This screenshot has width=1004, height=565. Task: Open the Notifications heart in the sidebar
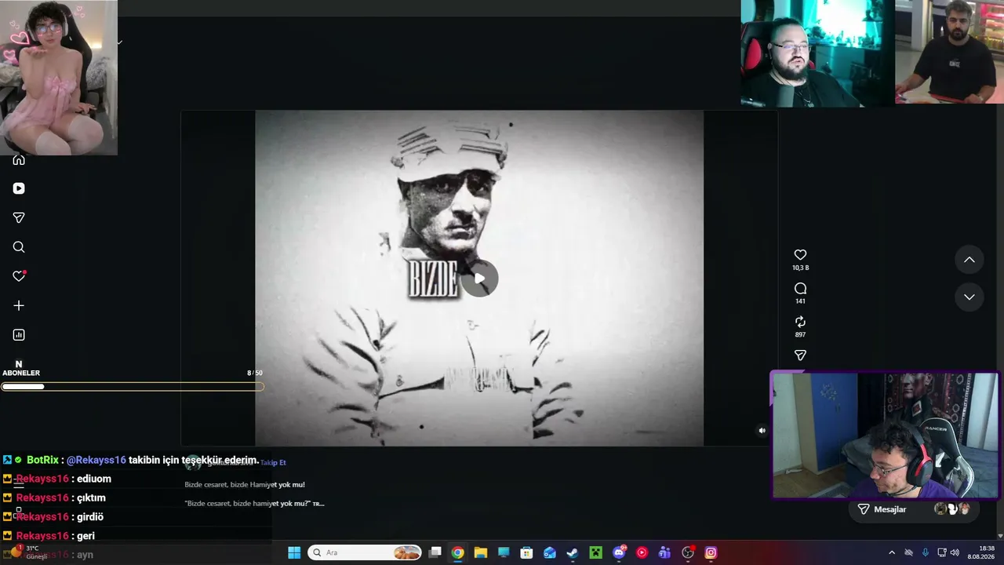(x=19, y=276)
